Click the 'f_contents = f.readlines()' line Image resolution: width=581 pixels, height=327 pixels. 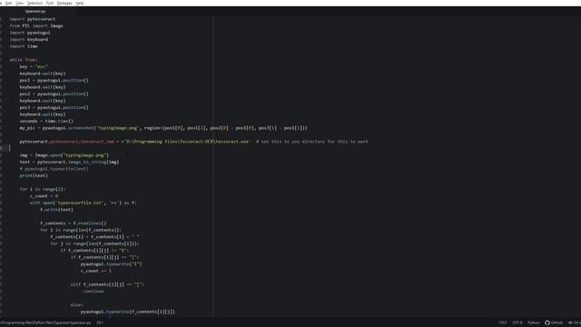point(74,223)
